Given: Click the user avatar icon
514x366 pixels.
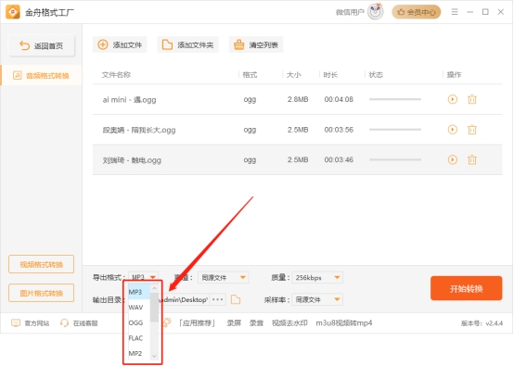Looking at the screenshot, I should 376,12.
